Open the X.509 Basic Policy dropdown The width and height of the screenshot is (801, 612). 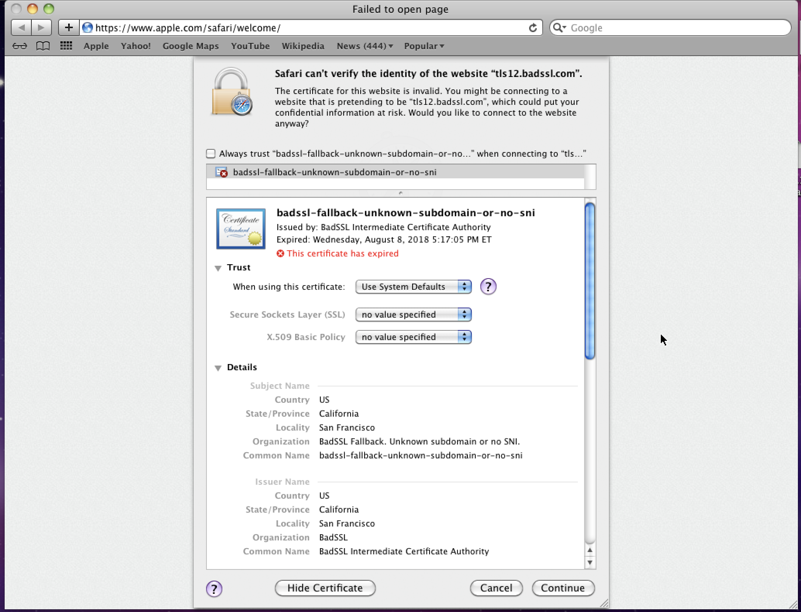[413, 337]
